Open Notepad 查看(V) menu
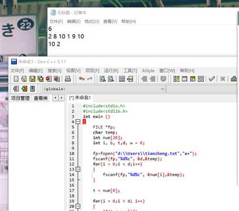The image size is (239, 211). pos(110,21)
